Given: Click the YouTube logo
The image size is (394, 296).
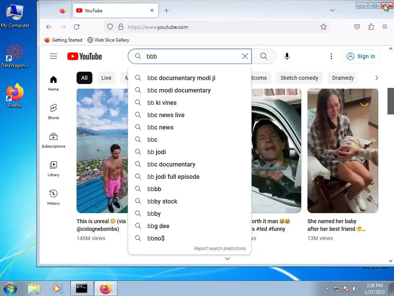Looking at the screenshot, I should click(x=85, y=56).
